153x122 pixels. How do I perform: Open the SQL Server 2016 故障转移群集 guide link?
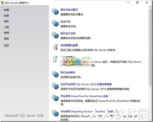pyautogui.click(x=86, y=84)
